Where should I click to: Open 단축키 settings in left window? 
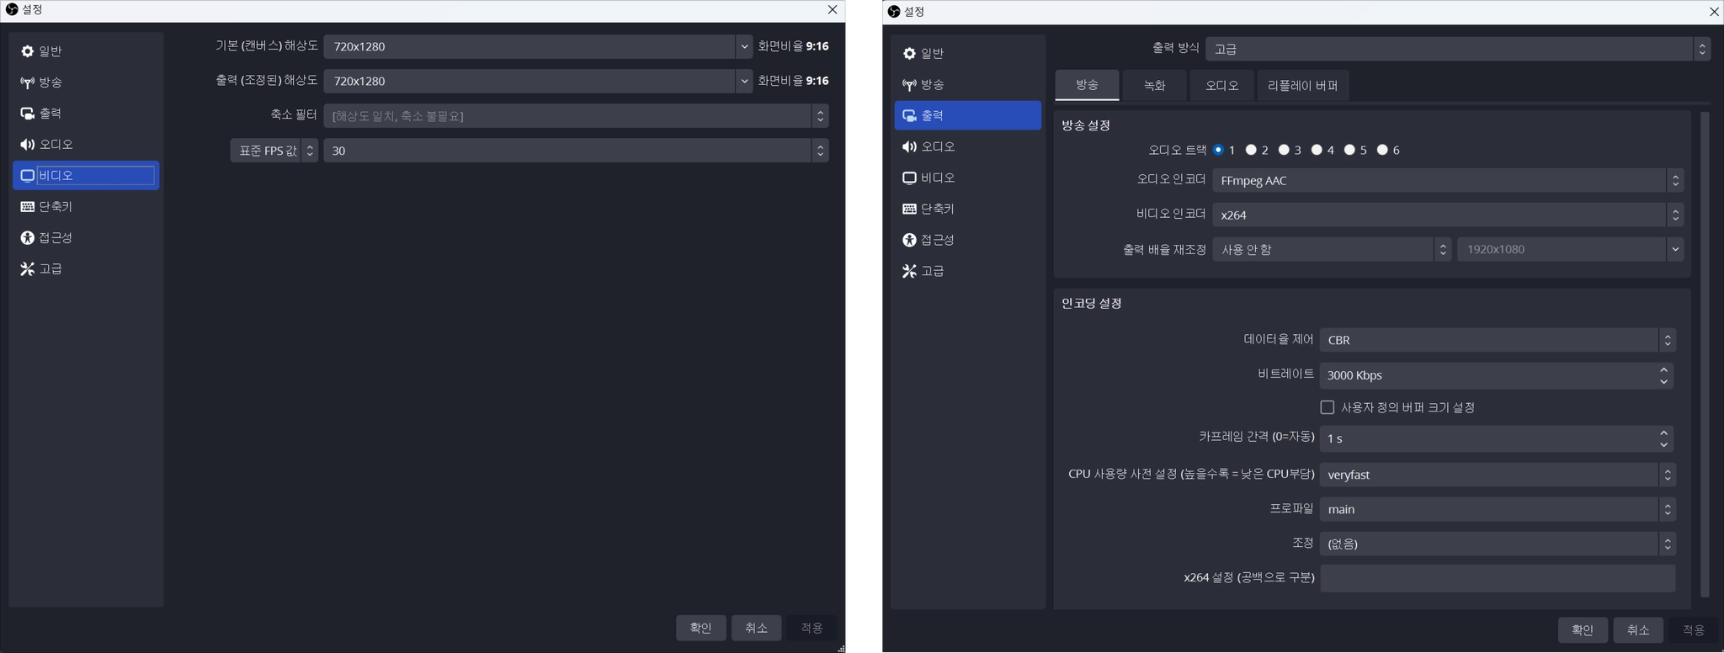tap(86, 207)
